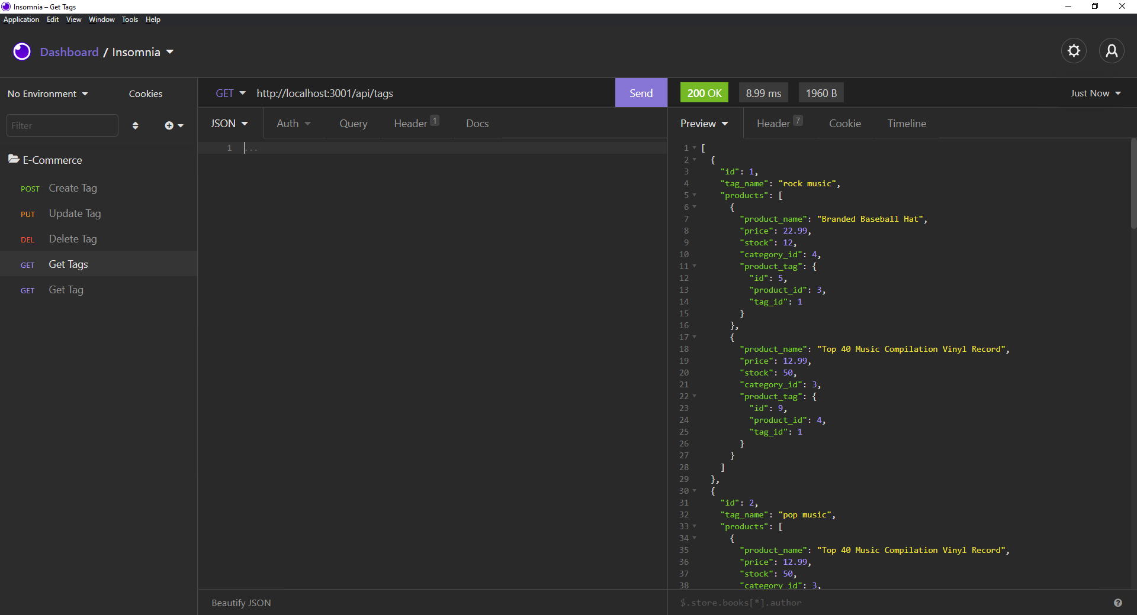Viewport: 1137px width, 615px height.
Task: Collapse response line 30 fold arrow
Action: click(694, 491)
